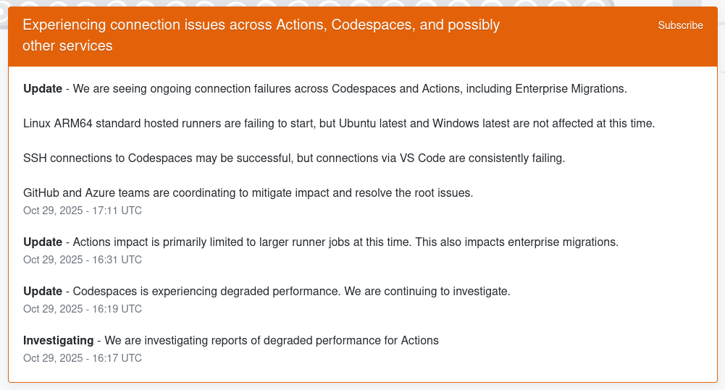
Task: Click the Update label for the Actions impact entry
Action: [43, 242]
